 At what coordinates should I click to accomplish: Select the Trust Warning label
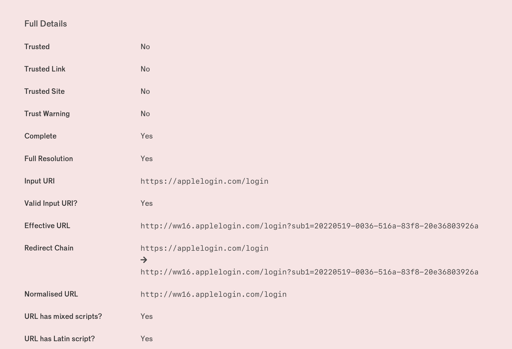(x=47, y=114)
